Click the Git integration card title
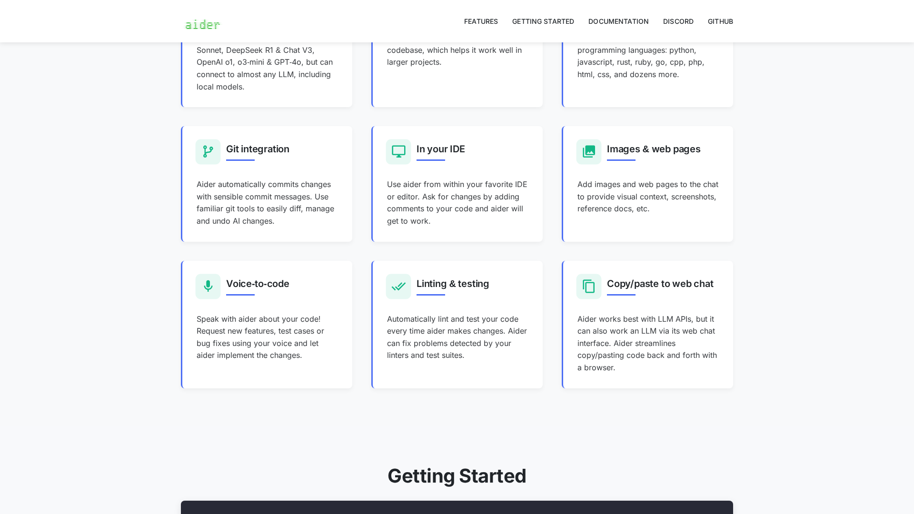914x514 pixels. tap(258, 149)
